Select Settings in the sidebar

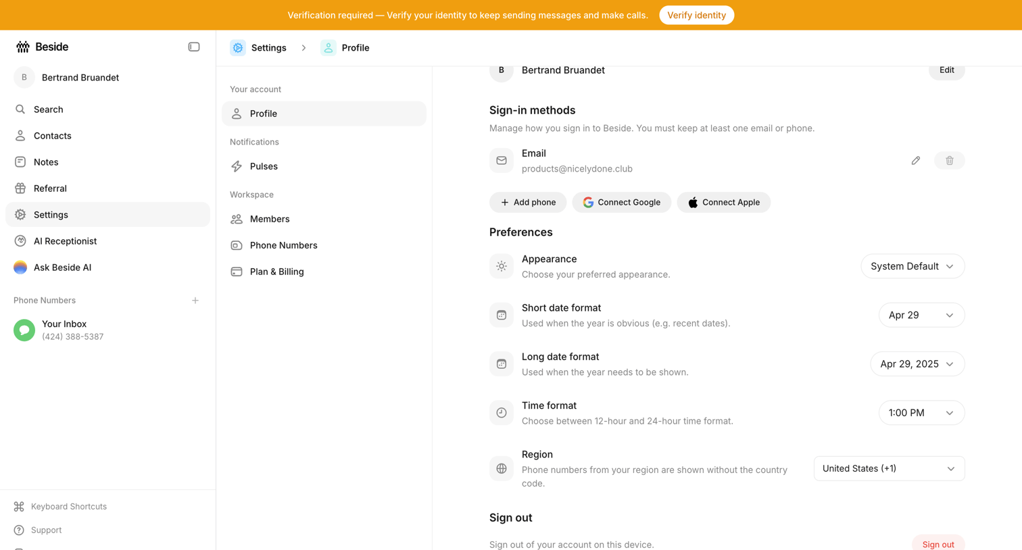tap(107, 215)
